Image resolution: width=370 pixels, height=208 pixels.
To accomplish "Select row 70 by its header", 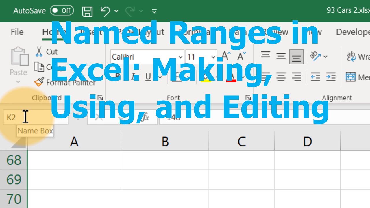I will coord(14,199).
